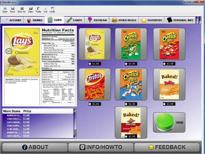Image resolution: width=205 pixels, height=154 pixels.
Task: Click the large Lay's Classic preview image
Action: pos(22,52)
